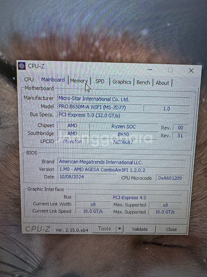Click the Ver. 2.15.0.x64 version text

(72, 230)
